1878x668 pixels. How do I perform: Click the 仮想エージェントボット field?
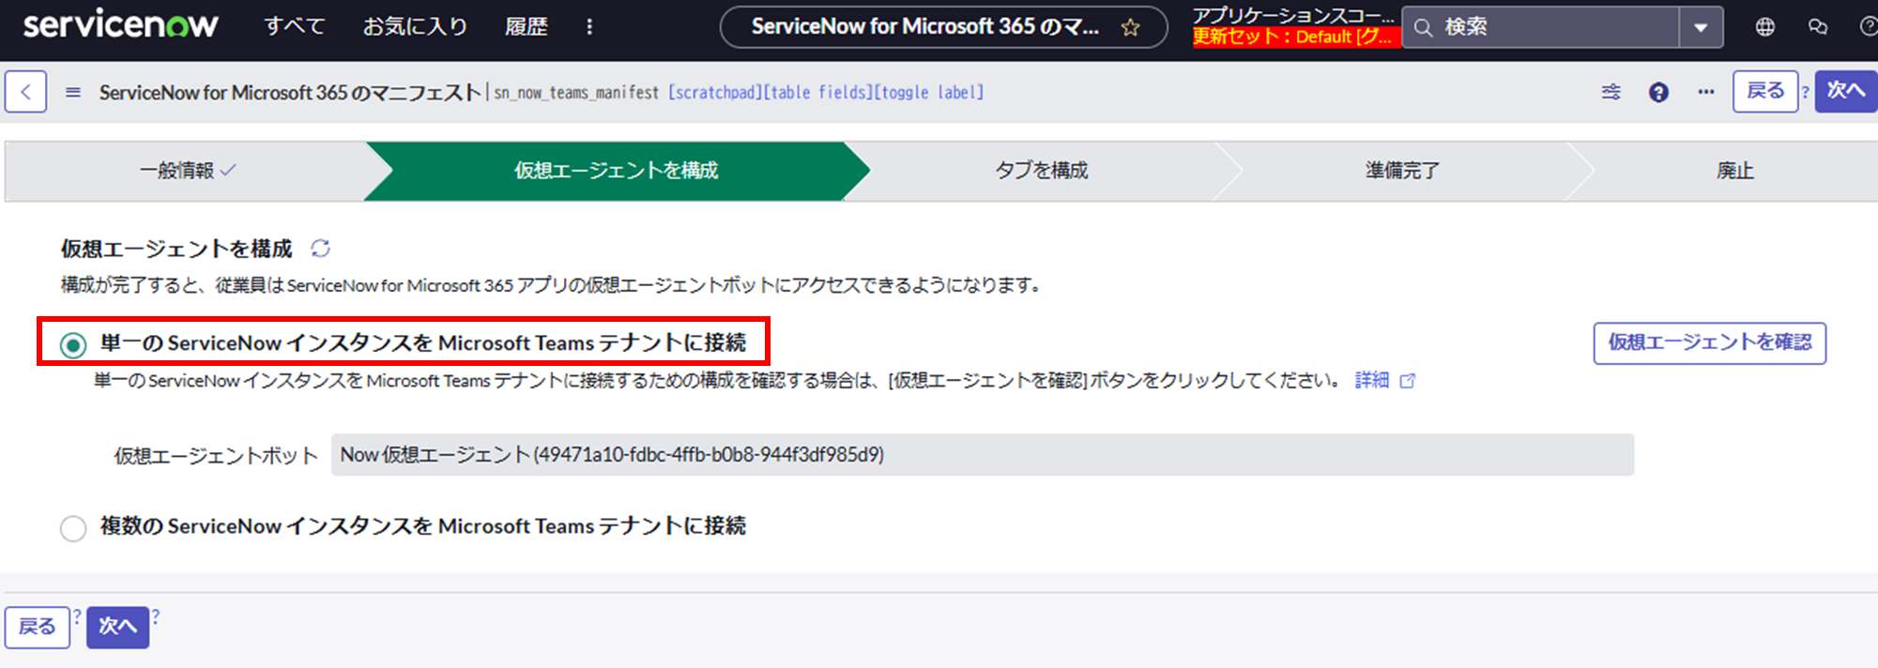point(982,455)
